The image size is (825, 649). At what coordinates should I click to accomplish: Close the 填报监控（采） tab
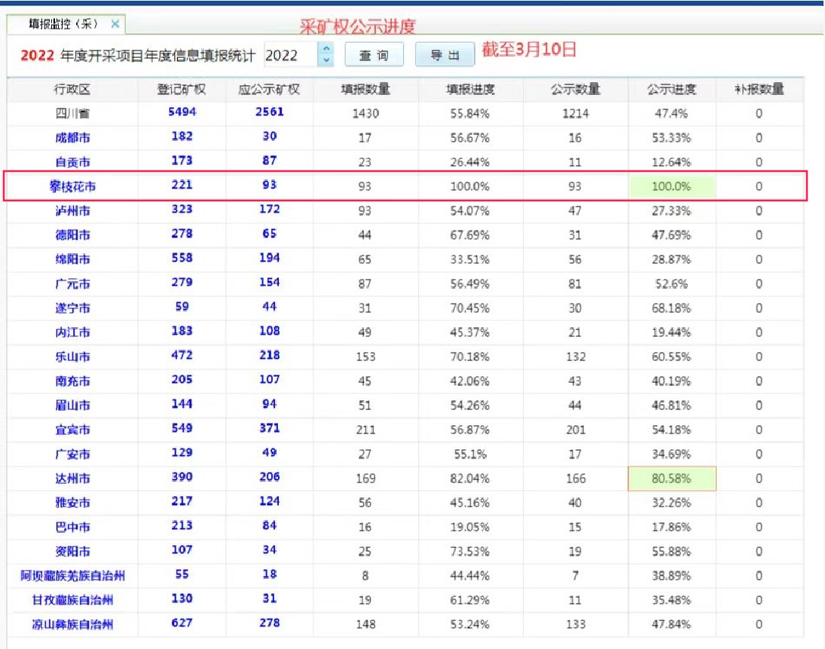[x=115, y=24]
